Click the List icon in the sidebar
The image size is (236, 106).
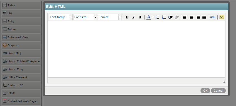(5, 13)
